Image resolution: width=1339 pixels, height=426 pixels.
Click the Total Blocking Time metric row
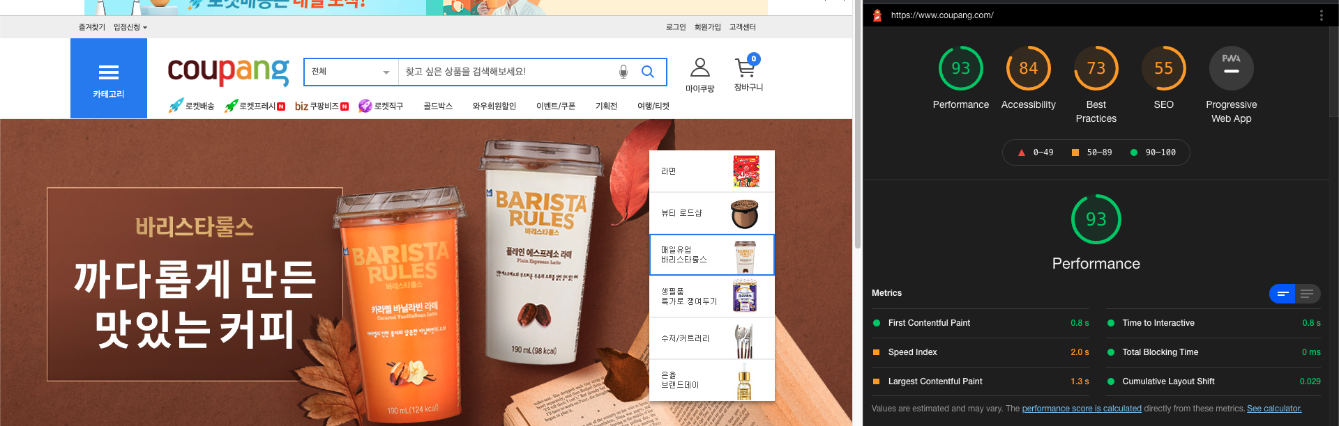(x=1213, y=352)
